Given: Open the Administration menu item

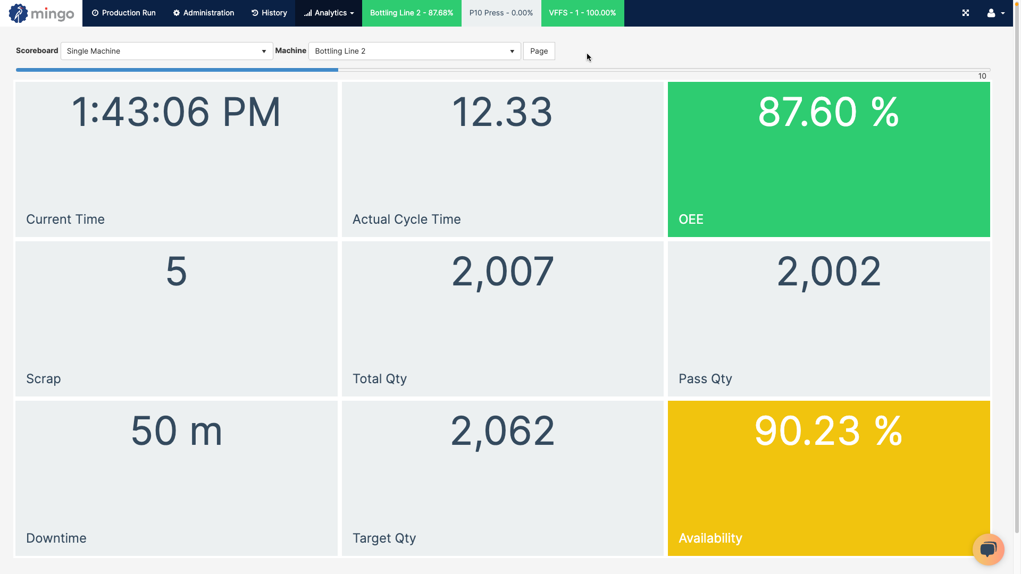Looking at the screenshot, I should pyautogui.click(x=203, y=13).
